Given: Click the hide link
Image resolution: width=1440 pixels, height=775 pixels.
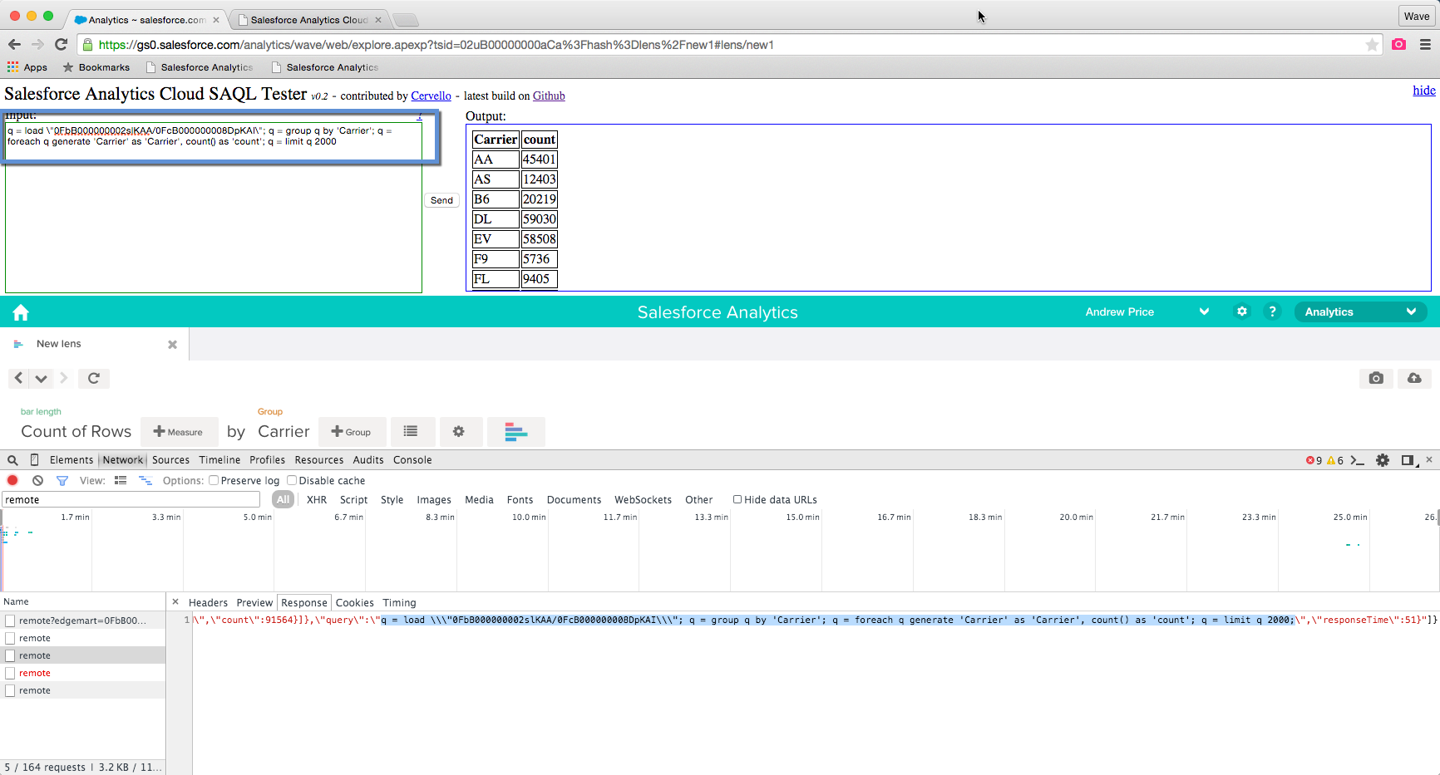Looking at the screenshot, I should pos(1424,91).
